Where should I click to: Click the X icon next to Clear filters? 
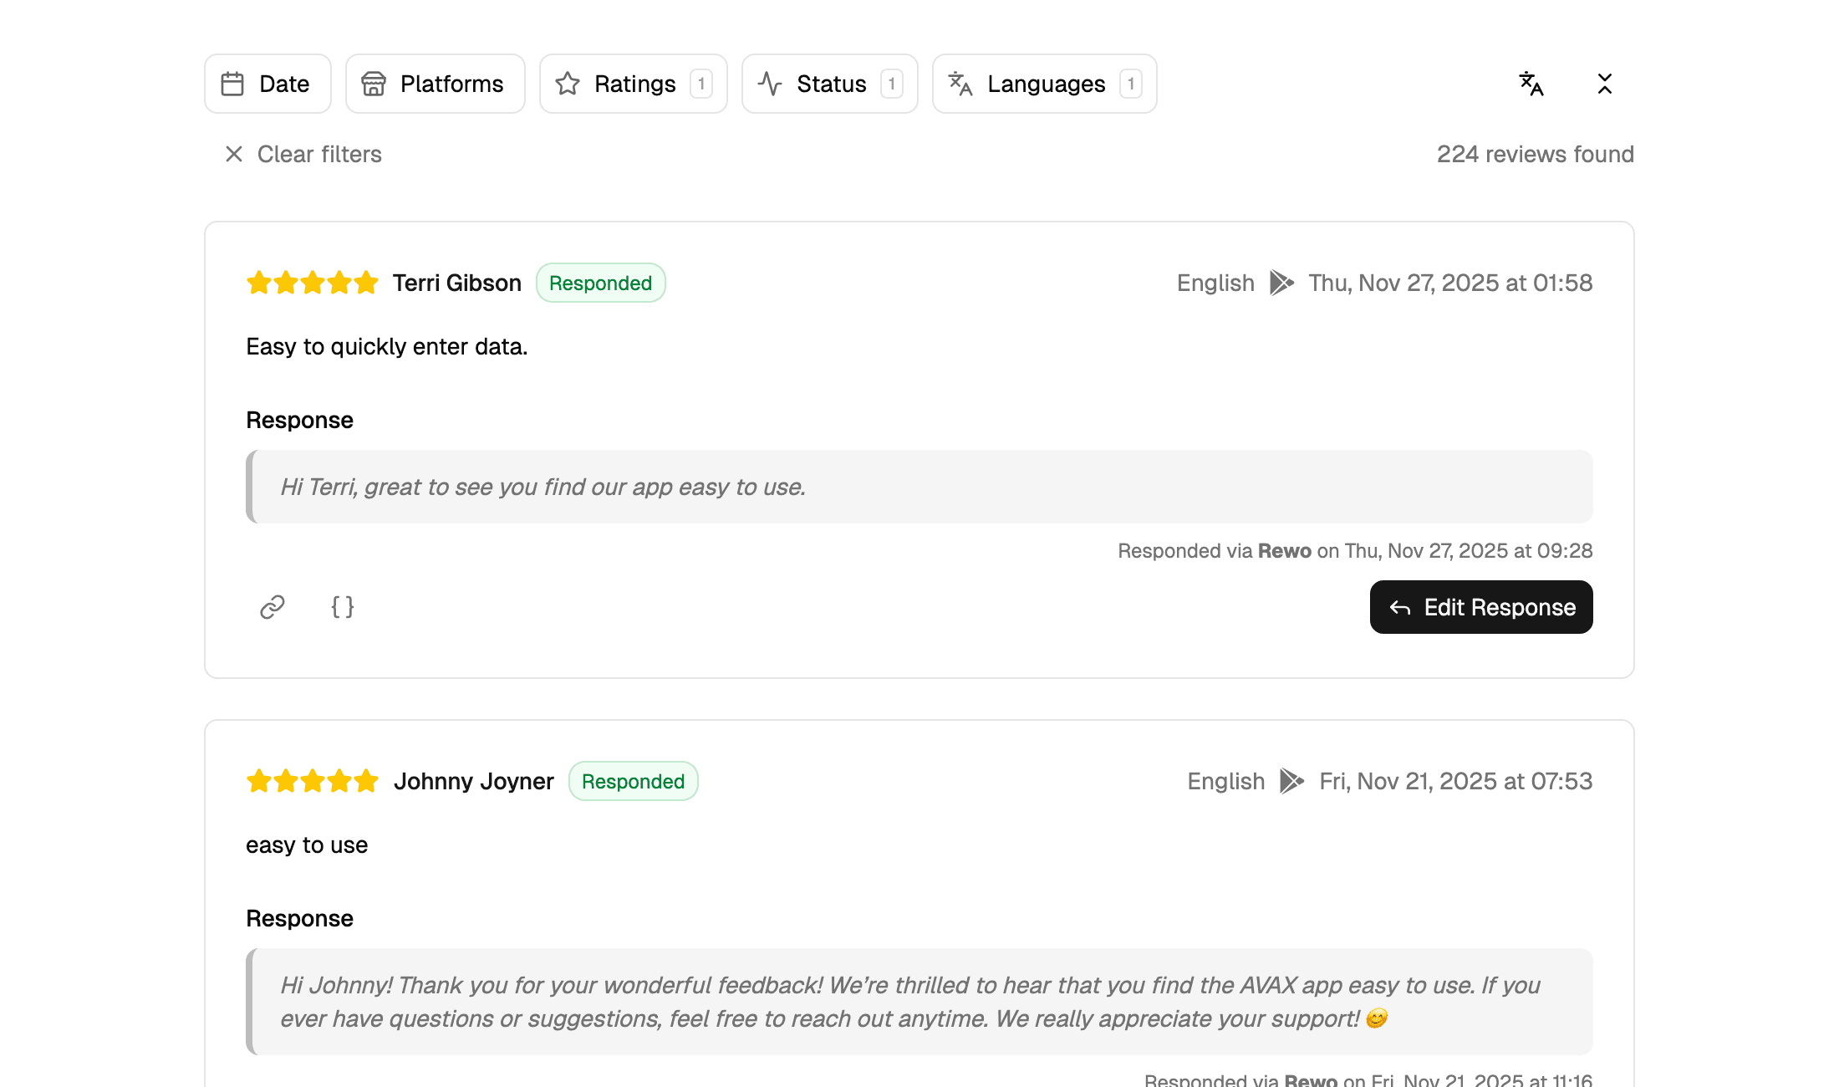pyautogui.click(x=233, y=154)
